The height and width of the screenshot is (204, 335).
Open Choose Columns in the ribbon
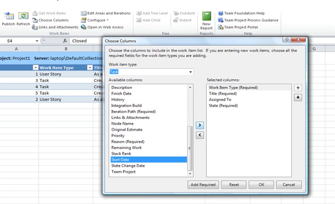(51, 20)
